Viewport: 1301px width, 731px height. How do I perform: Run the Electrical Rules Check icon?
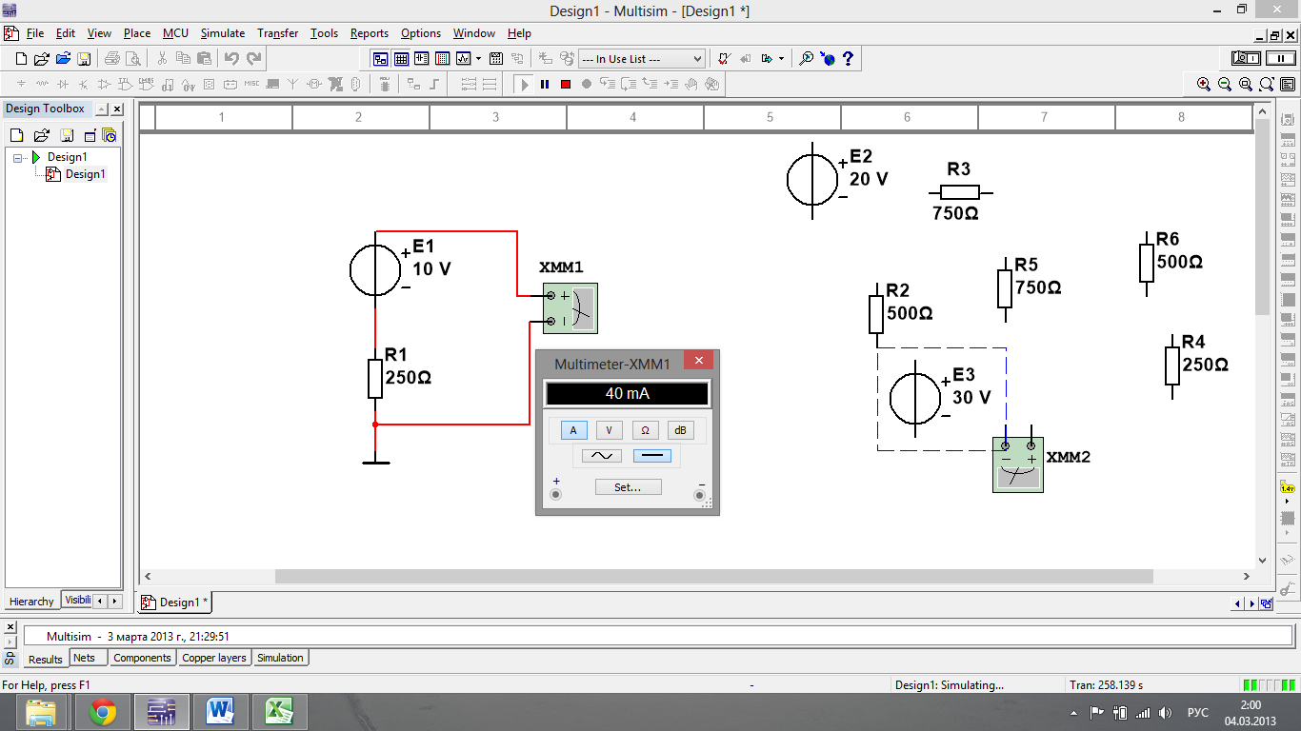coord(724,59)
